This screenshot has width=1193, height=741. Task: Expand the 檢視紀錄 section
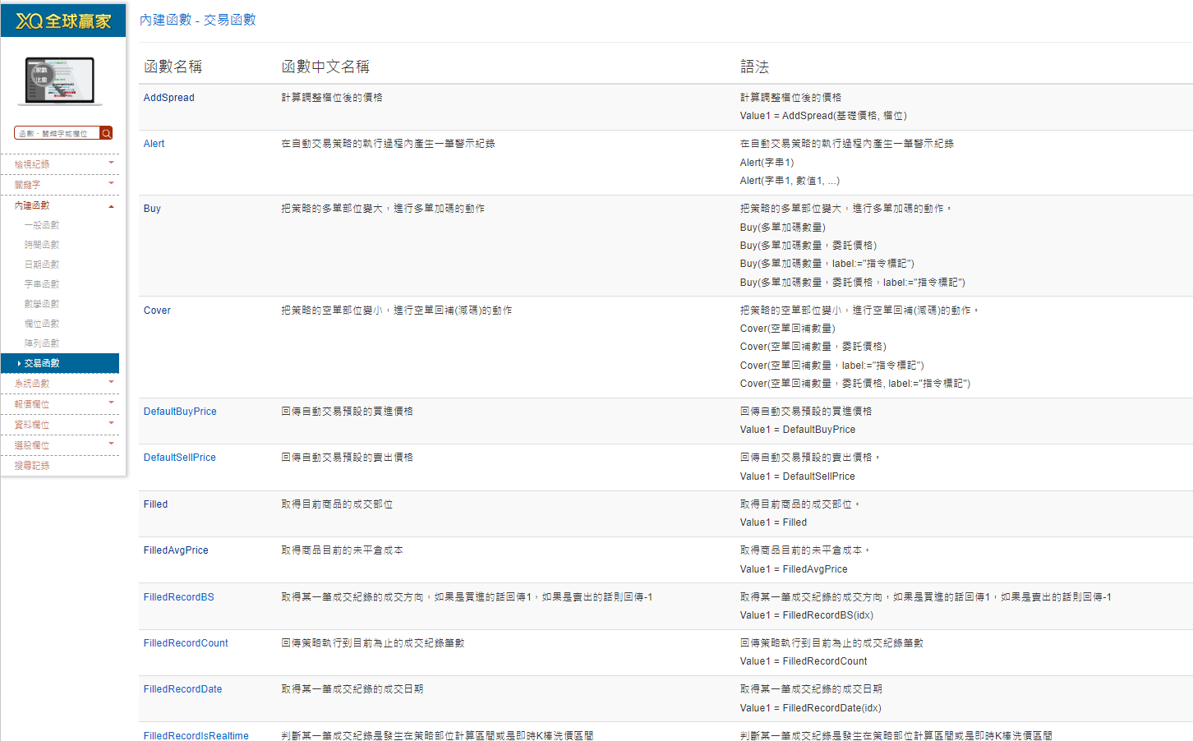coord(111,163)
